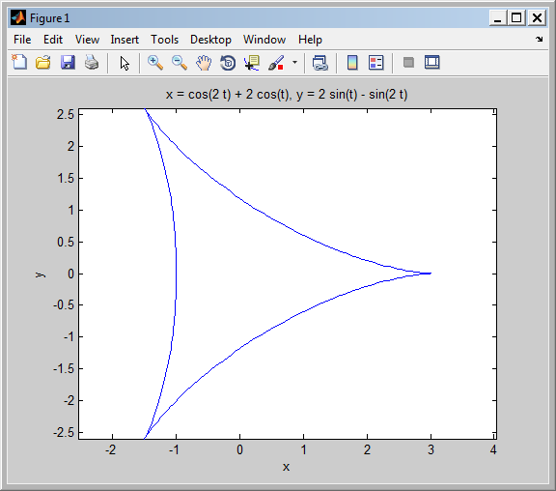This screenshot has width=556, height=491.
Task: Click the plot title text
Action: tap(287, 95)
